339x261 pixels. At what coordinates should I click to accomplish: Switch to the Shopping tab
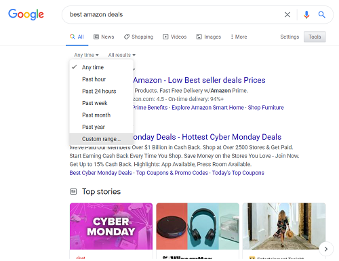(x=138, y=37)
